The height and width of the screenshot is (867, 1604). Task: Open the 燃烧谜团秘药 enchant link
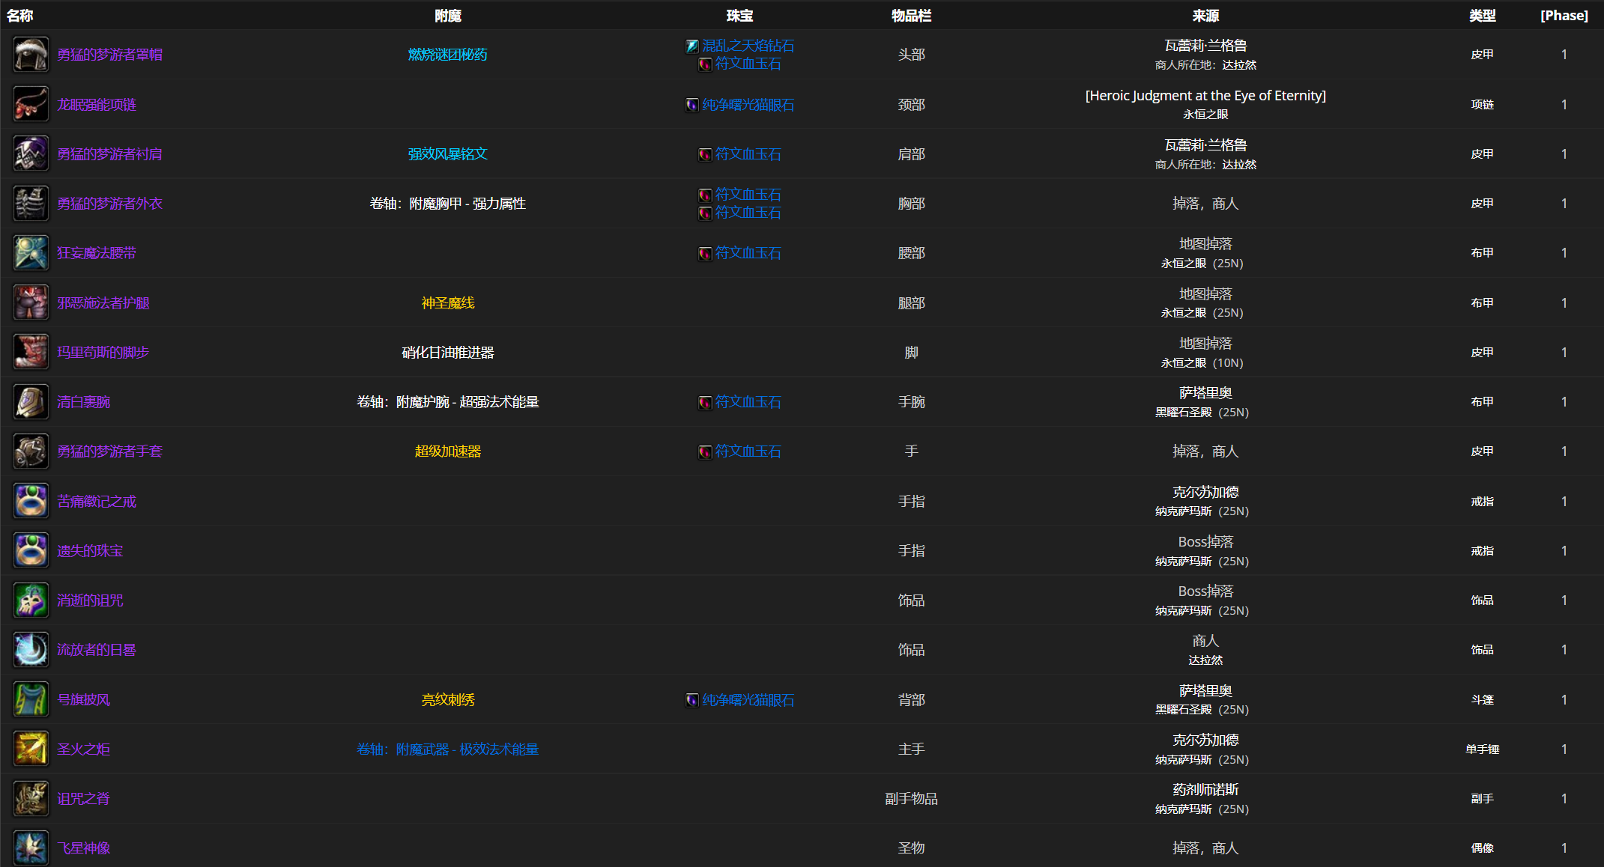(447, 54)
